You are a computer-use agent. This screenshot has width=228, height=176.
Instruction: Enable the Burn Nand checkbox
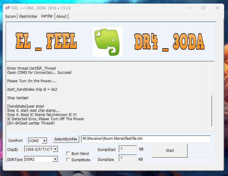(68, 153)
